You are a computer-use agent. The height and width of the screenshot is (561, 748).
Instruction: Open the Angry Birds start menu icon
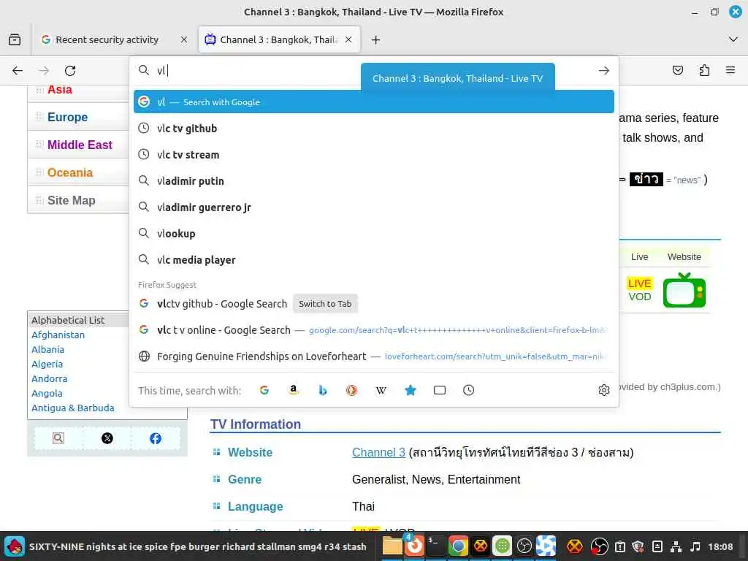[x=15, y=546]
